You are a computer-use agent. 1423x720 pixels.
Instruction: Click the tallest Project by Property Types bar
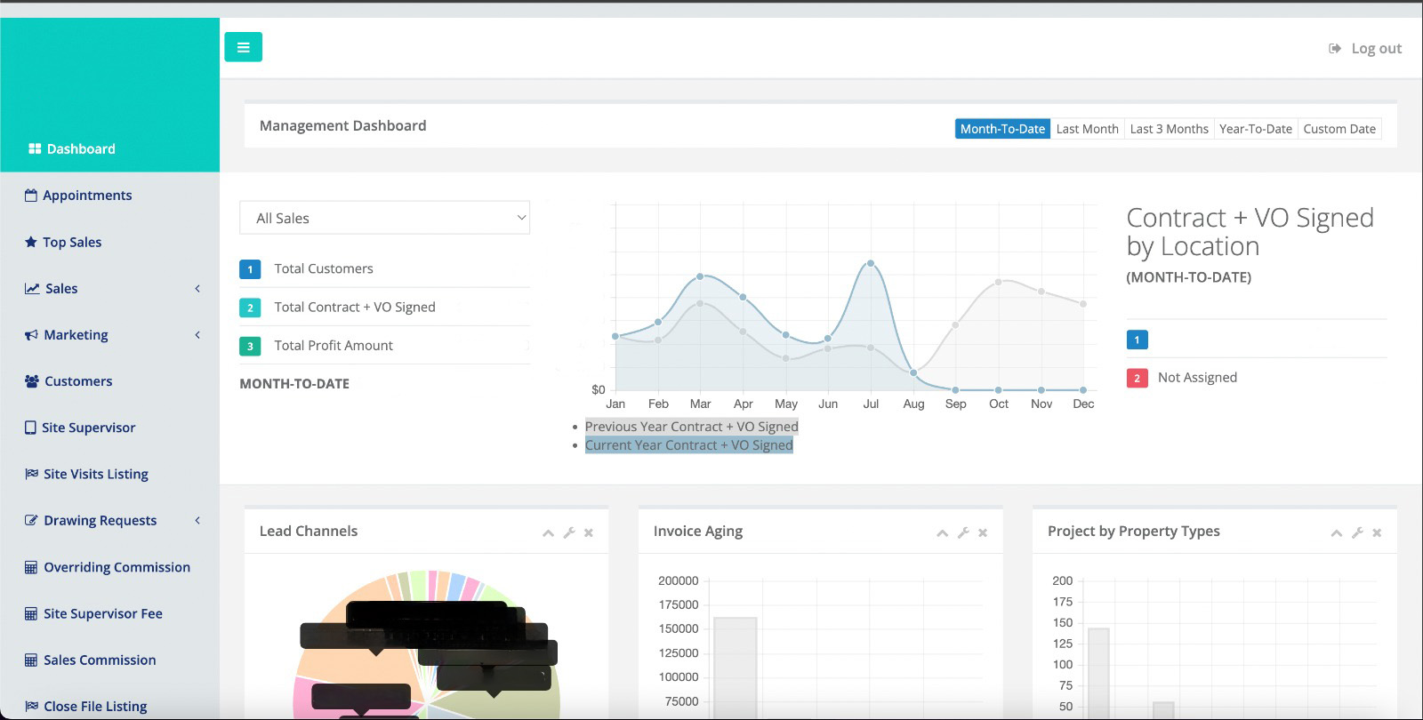(x=1098, y=674)
